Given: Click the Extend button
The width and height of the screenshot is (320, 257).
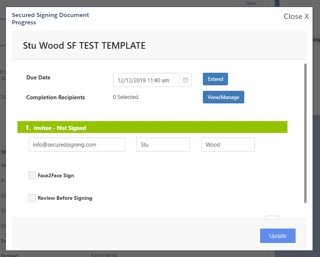Looking at the screenshot, I should coord(215,79).
